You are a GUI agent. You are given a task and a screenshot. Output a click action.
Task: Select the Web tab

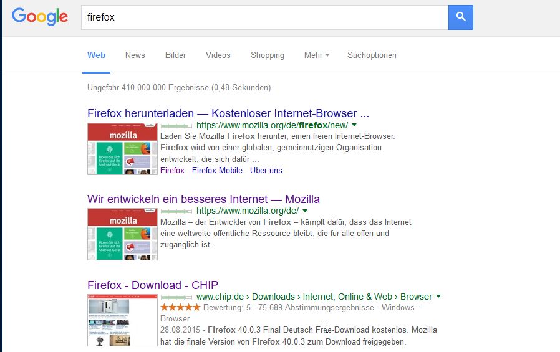point(96,55)
